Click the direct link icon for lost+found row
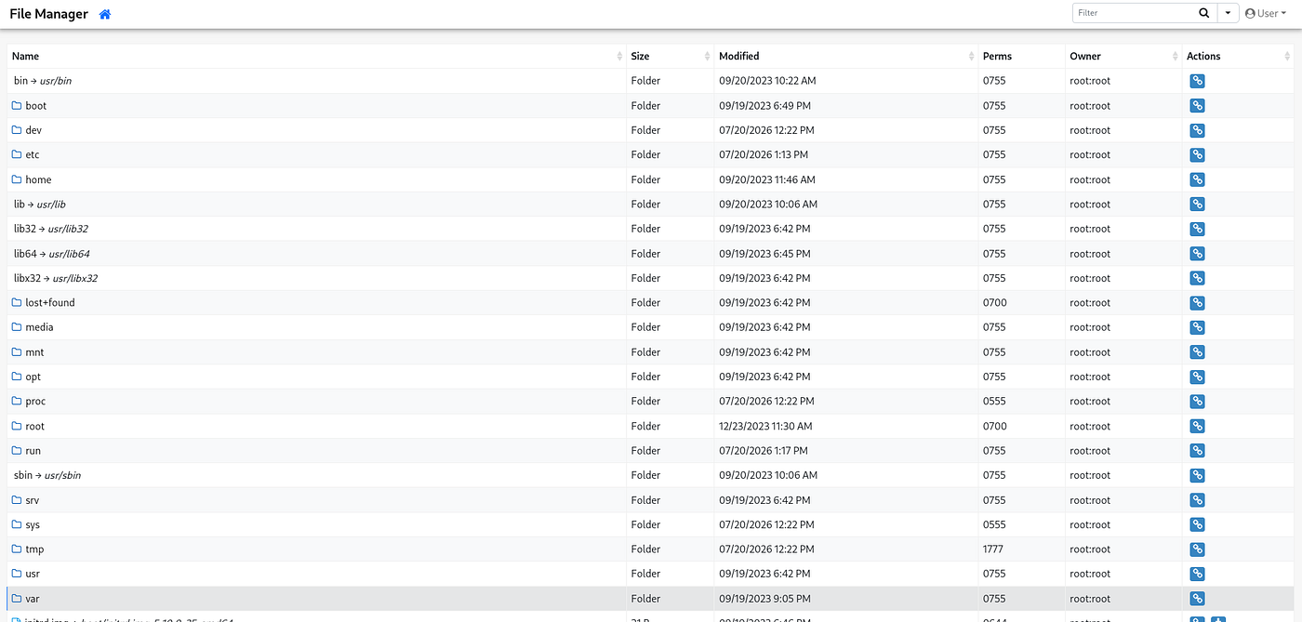 coord(1197,303)
